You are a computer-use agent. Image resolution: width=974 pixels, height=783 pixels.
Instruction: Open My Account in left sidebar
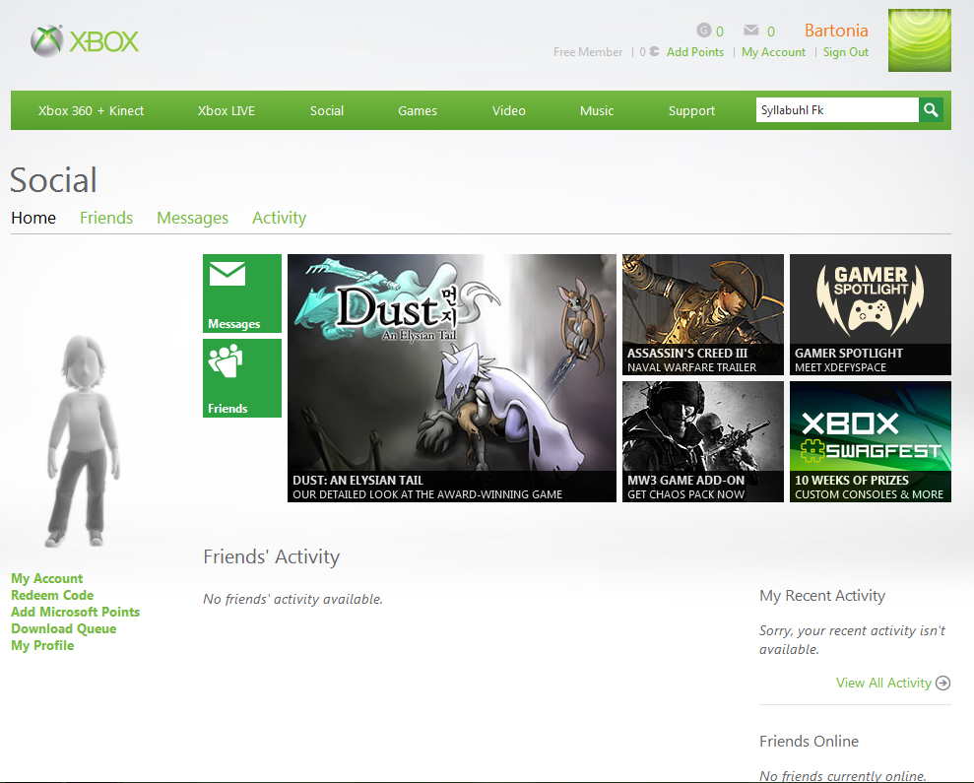(46, 578)
